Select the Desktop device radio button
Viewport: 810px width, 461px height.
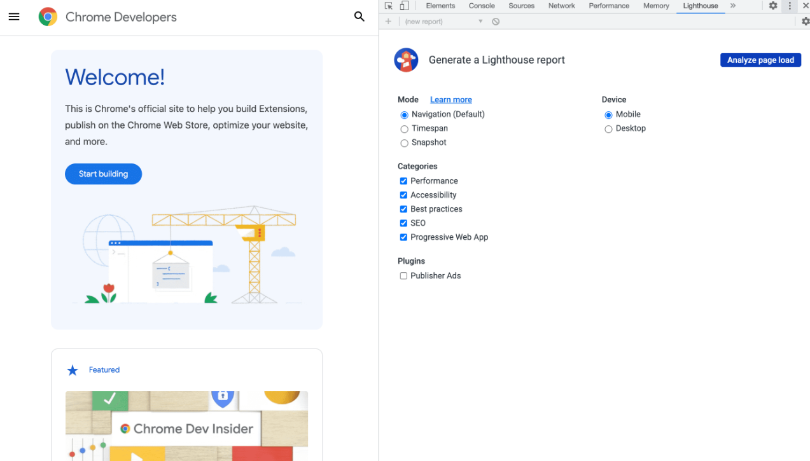click(x=608, y=129)
